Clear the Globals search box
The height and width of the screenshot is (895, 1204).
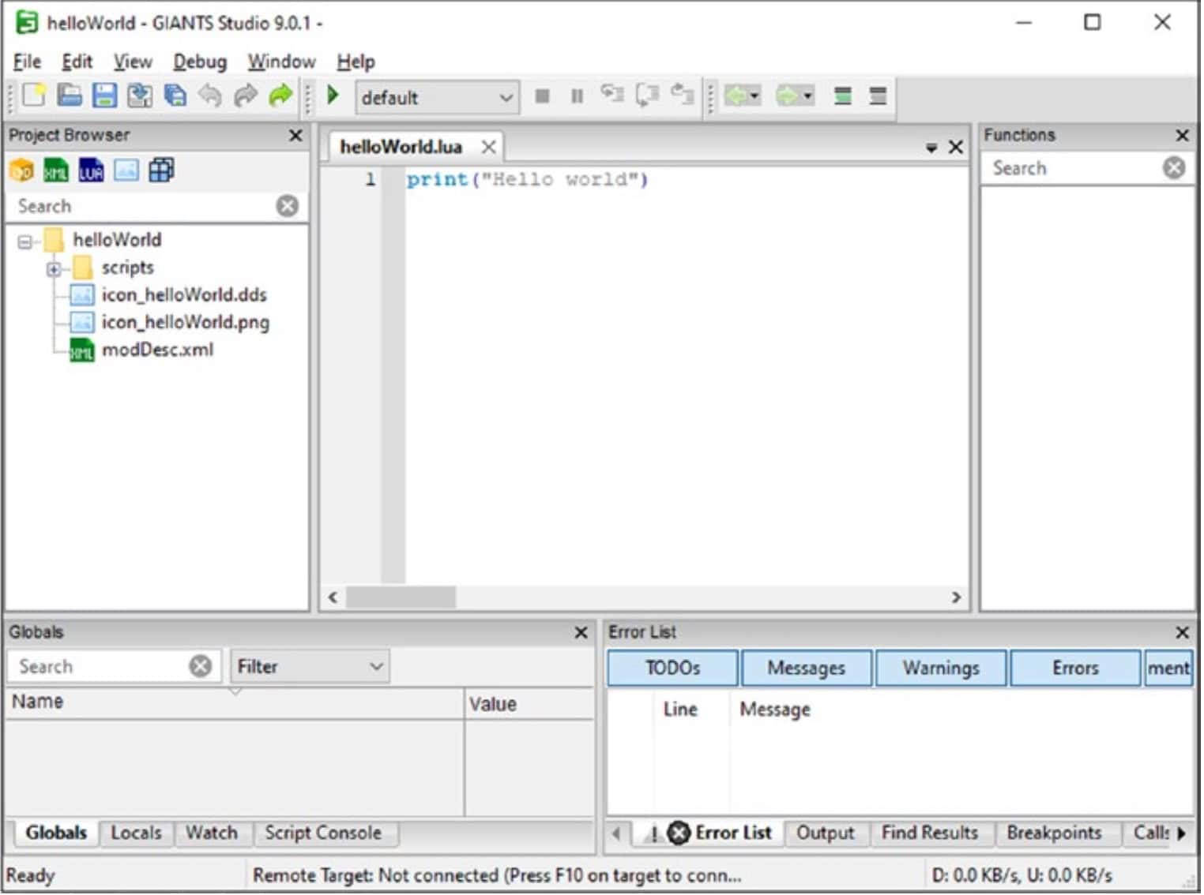point(201,668)
